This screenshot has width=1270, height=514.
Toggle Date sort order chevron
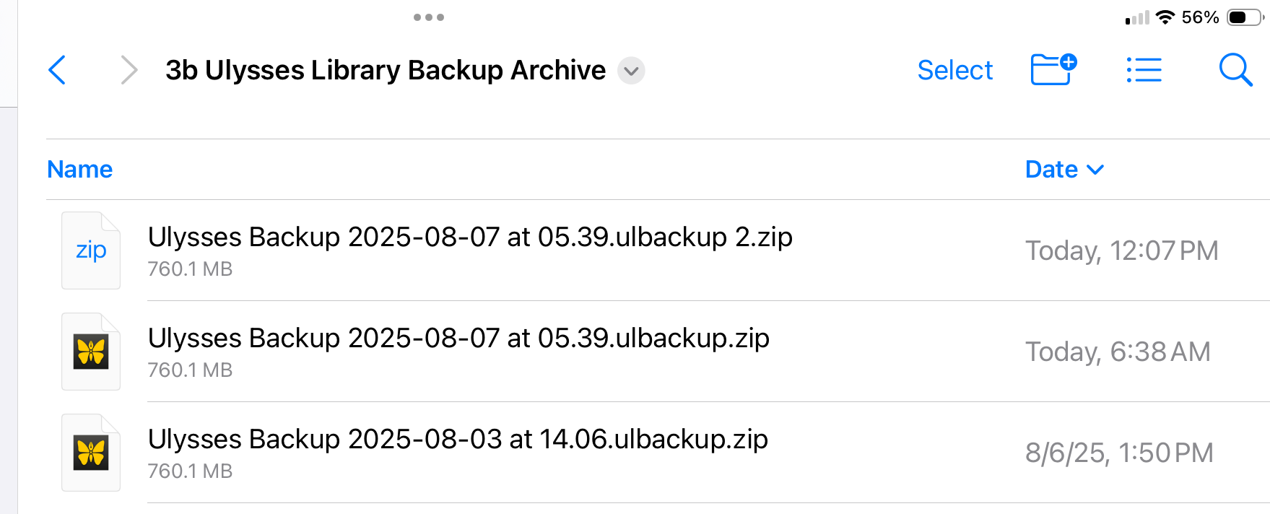1095,170
